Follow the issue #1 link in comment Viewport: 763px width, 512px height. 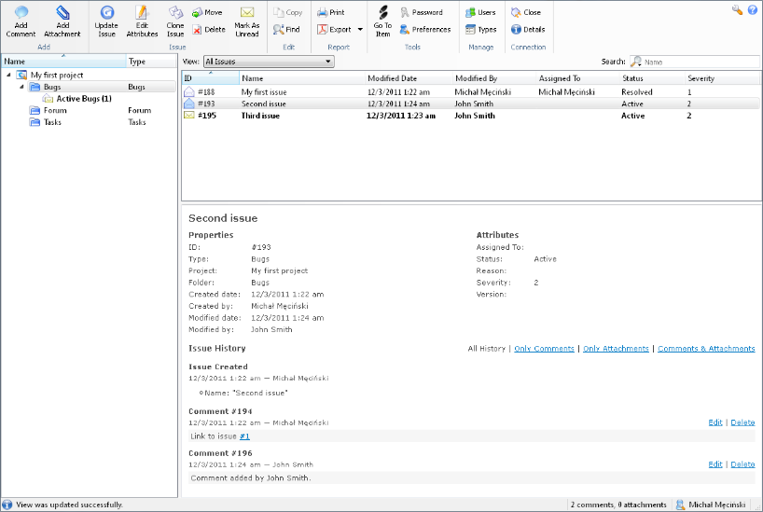tap(244, 436)
